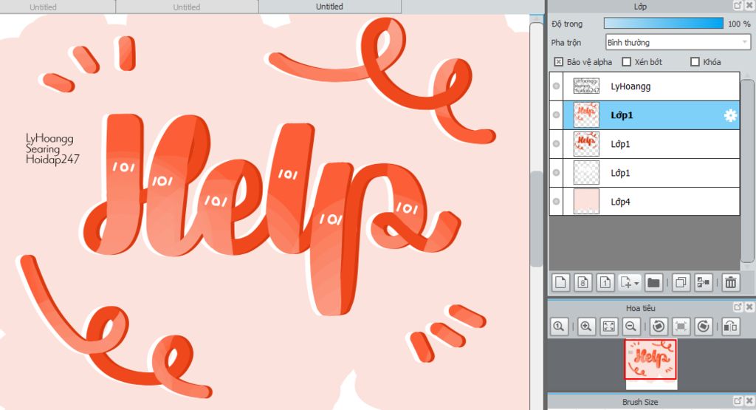This screenshot has width=756, height=410.
Task: Duplicate the selected layer
Action: [681, 283]
